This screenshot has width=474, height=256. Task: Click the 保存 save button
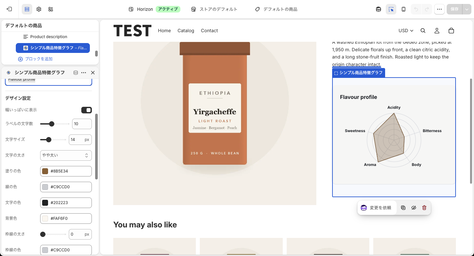[455, 9]
